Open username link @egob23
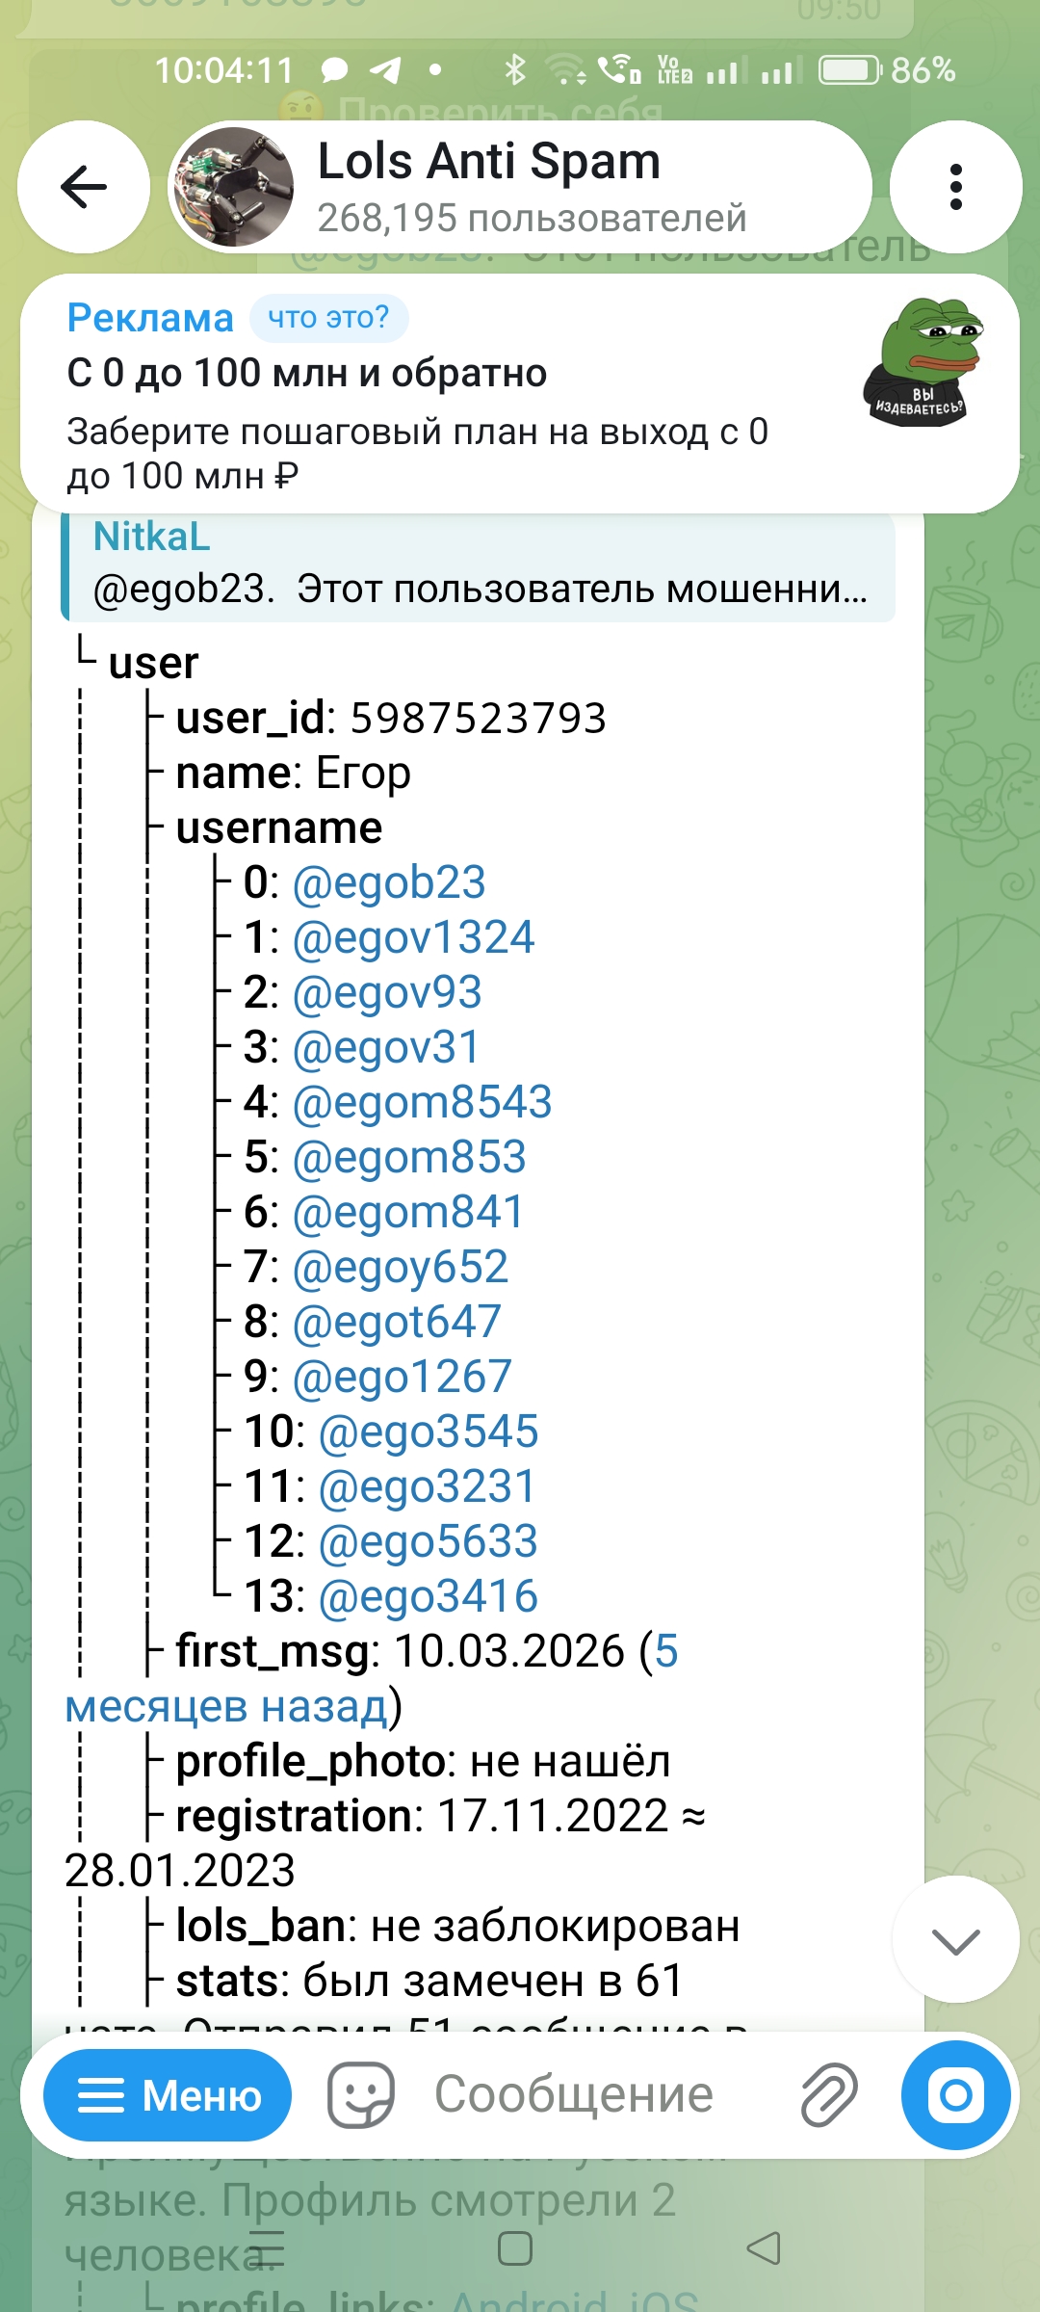This screenshot has height=2312, width=1040. click(389, 882)
